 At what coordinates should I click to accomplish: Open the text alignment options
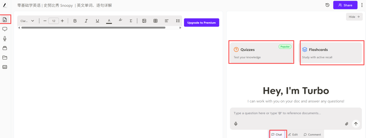pyautogui.click(x=167, y=21)
